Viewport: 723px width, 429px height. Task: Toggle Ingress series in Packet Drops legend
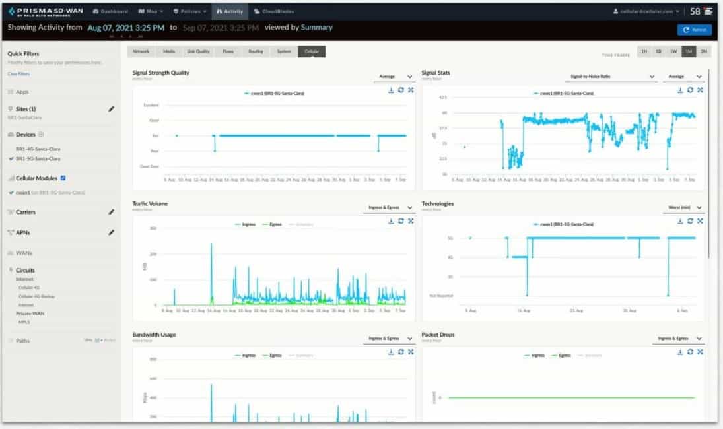point(534,355)
